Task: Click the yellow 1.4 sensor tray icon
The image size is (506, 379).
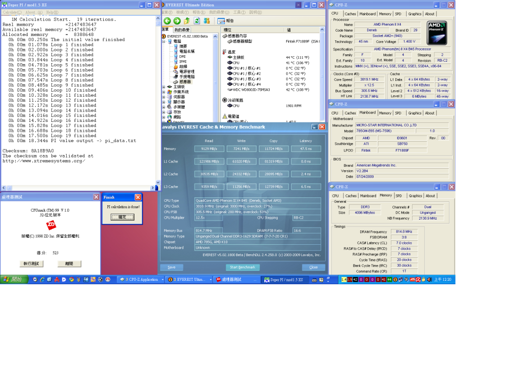Action: 344,279
